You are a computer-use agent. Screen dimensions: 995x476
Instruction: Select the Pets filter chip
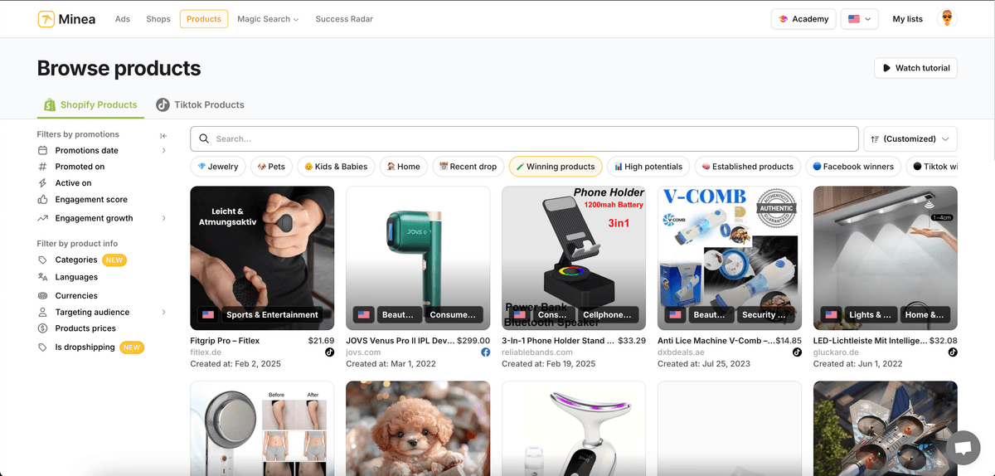pyautogui.click(x=271, y=167)
